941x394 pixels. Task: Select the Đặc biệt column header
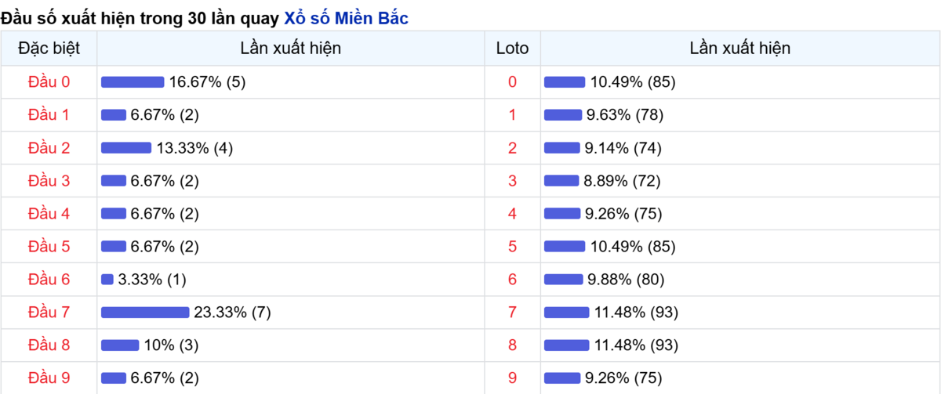tap(49, 48)
